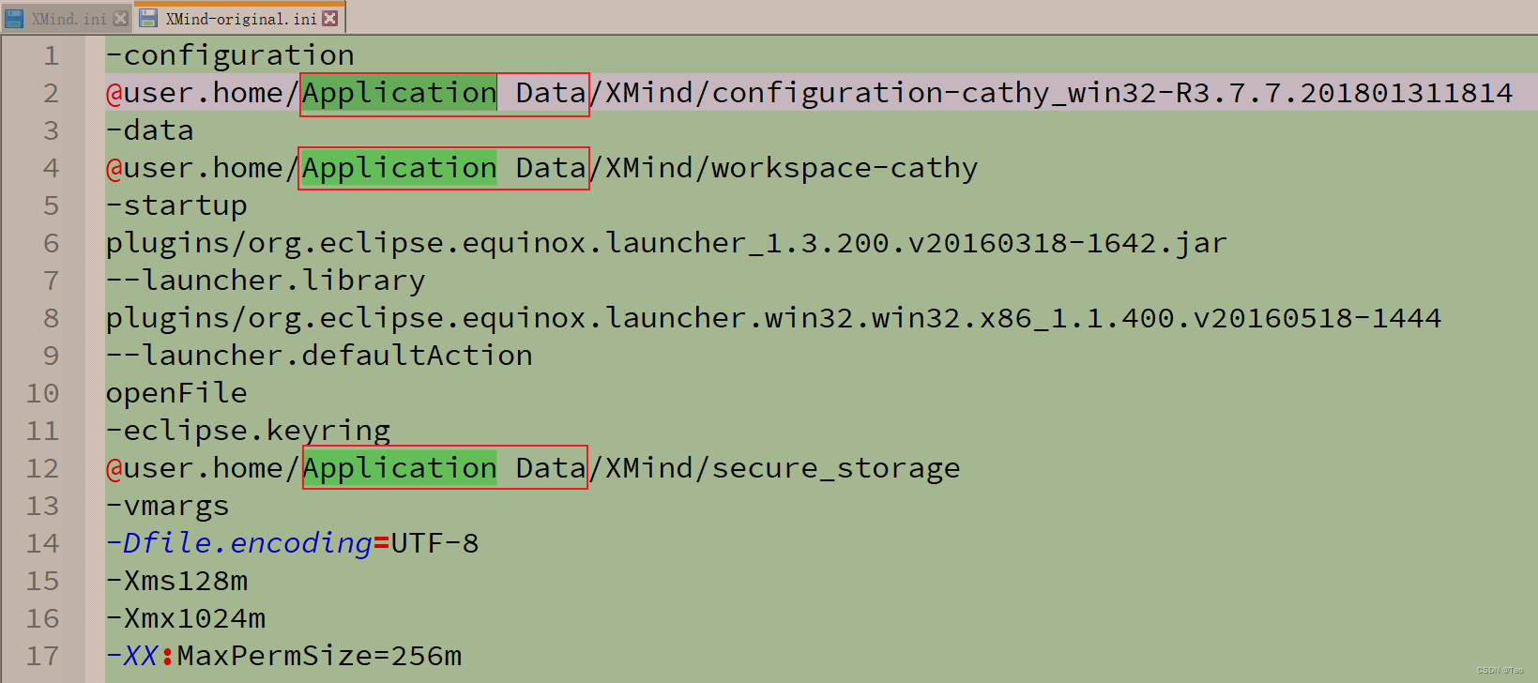Click line number 1 in the gutter
Screen dimensions: 1538x683
[52, 54]
